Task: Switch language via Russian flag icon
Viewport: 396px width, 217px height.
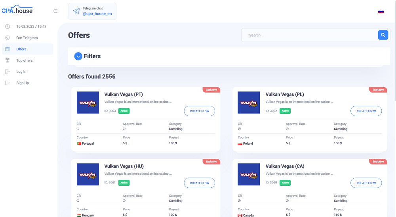Action: point(381,11)
